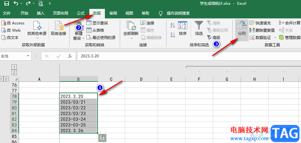301x143 pixels.
Task: Import data 自 Access
Action: 13,23
